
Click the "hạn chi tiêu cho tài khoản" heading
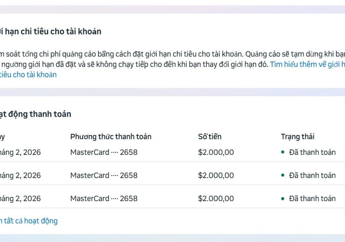(x=51, y=31)
